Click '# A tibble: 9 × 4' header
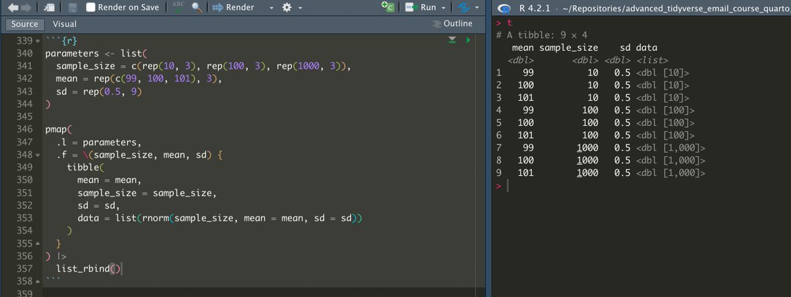791x297 pixels. (x=541, y=35)
